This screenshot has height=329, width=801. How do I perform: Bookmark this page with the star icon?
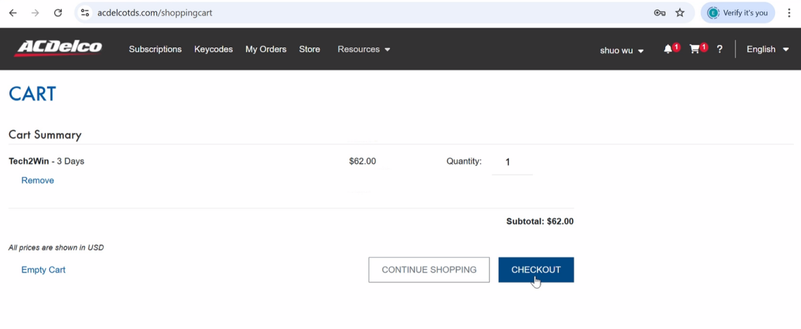680,13
